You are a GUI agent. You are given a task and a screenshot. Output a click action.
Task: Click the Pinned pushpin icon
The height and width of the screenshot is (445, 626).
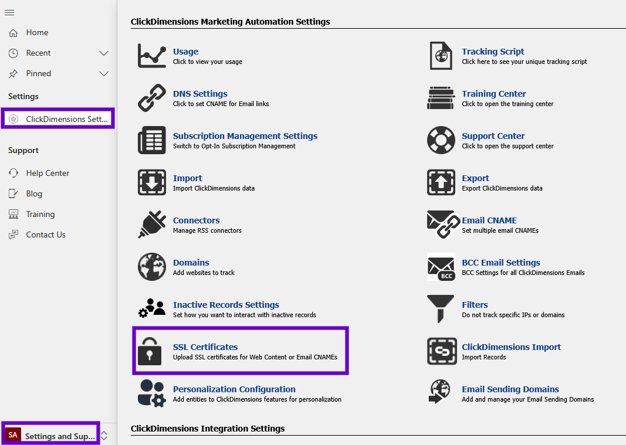point(13,74)
